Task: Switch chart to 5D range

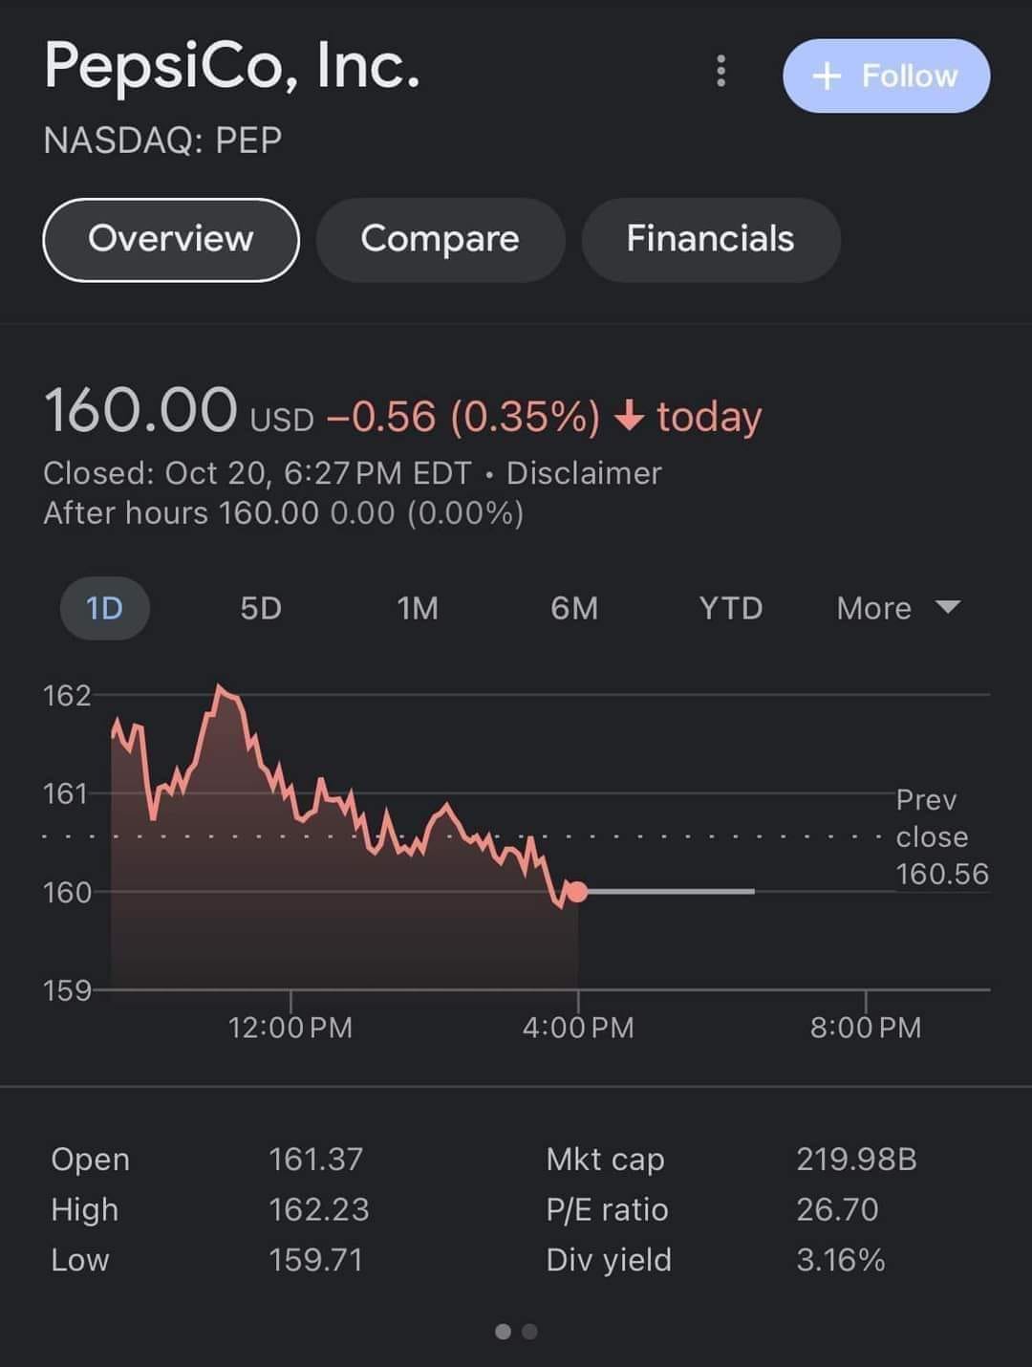Action: (x=261, y=608)
